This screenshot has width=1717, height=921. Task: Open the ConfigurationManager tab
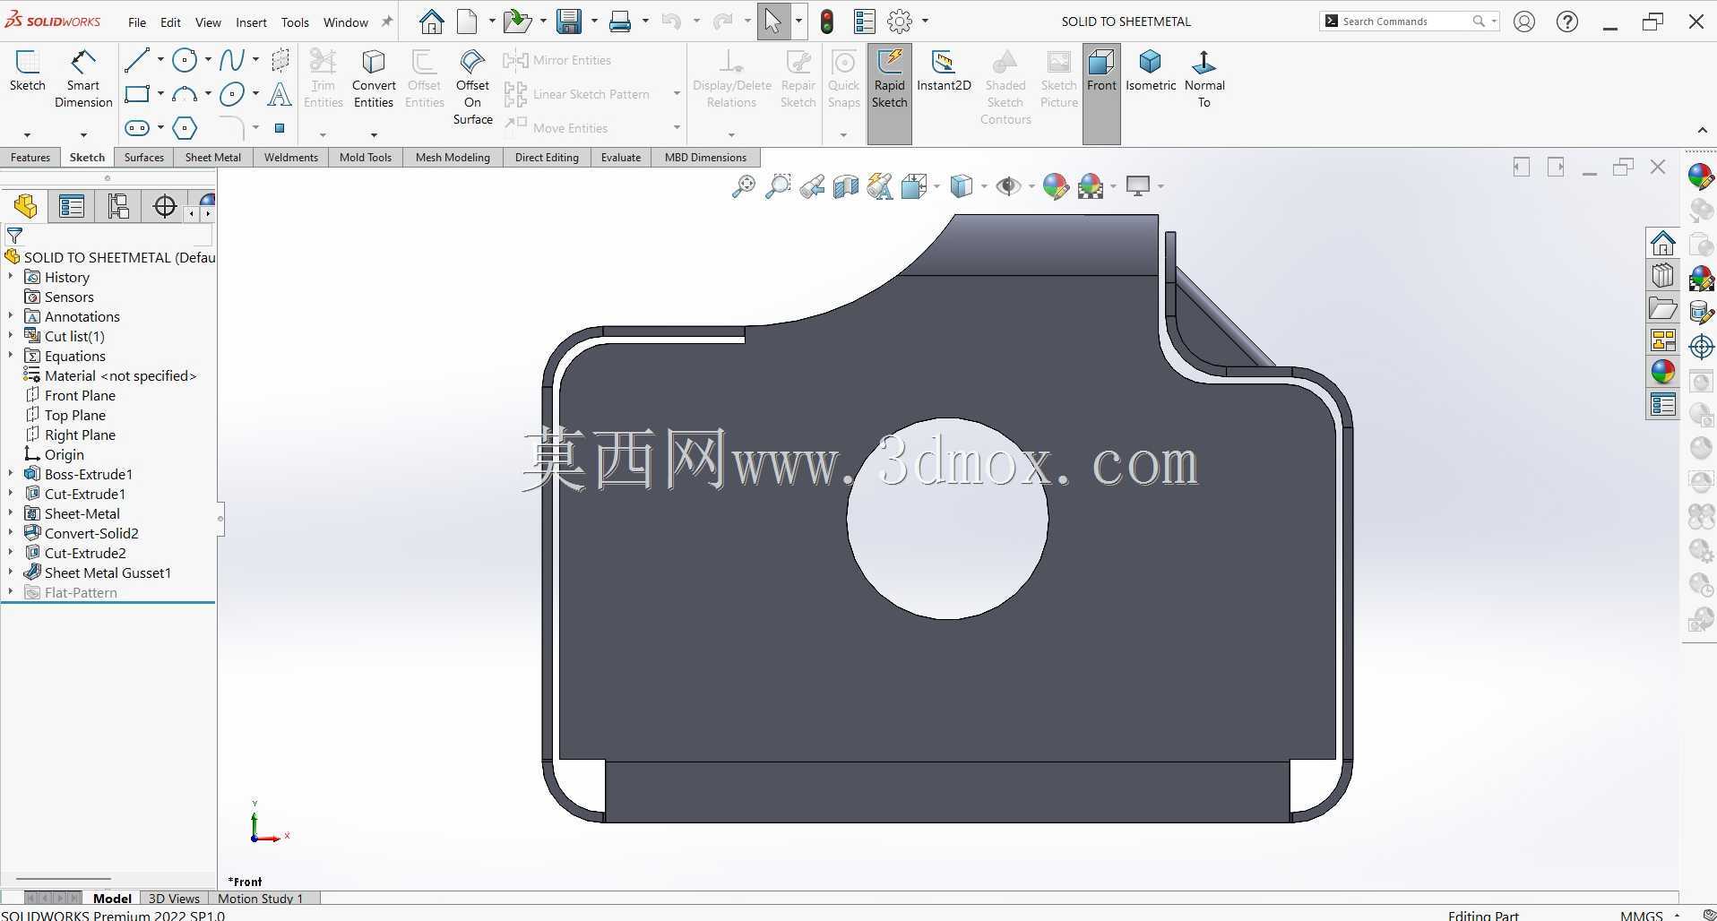coord(118,207)
